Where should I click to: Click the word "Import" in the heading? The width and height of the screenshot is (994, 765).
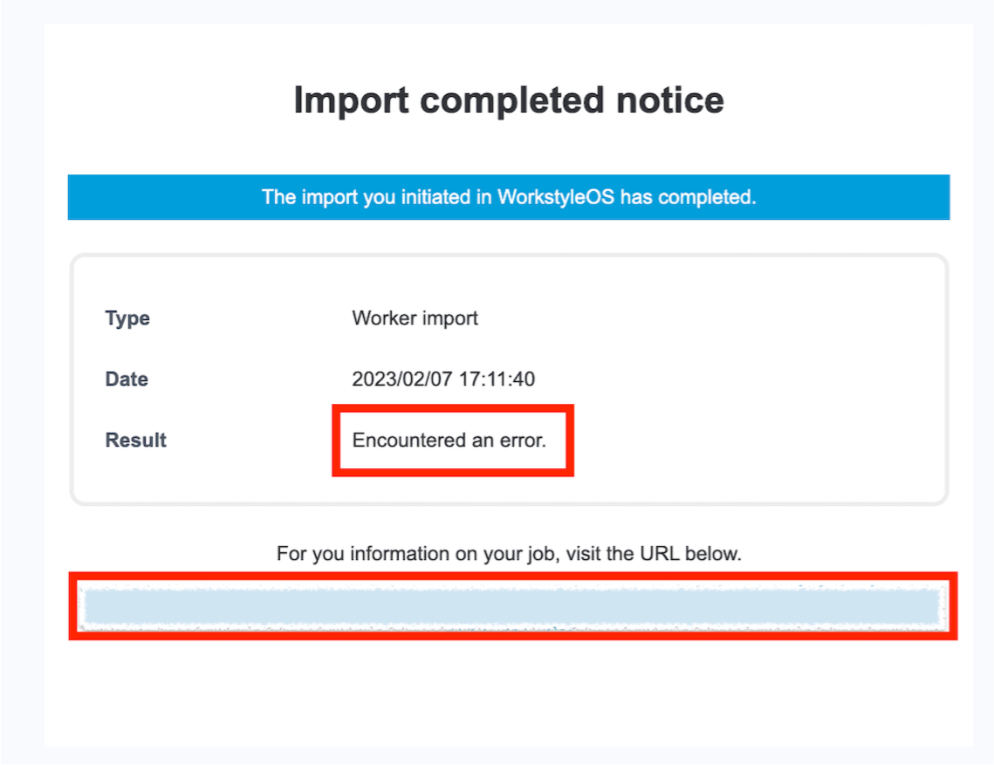pos(351,100)
